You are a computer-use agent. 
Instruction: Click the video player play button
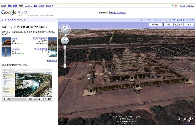4,99
